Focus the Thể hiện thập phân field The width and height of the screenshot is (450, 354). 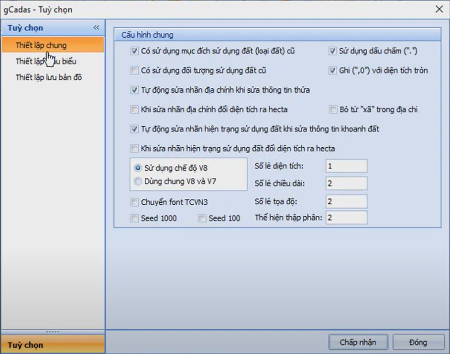pyautogui.click(x=346, y=218)
